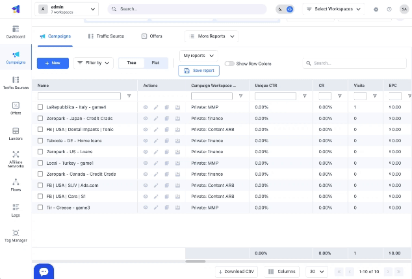
Task: Tick the Local - Turkey - game1 checkbox
Action: click(x=40, y=163)
